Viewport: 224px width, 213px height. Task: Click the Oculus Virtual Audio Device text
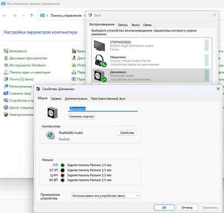pos(130,61)
